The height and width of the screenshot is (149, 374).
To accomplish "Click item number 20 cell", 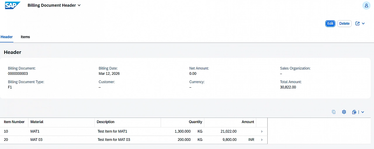I will [6, 140].
